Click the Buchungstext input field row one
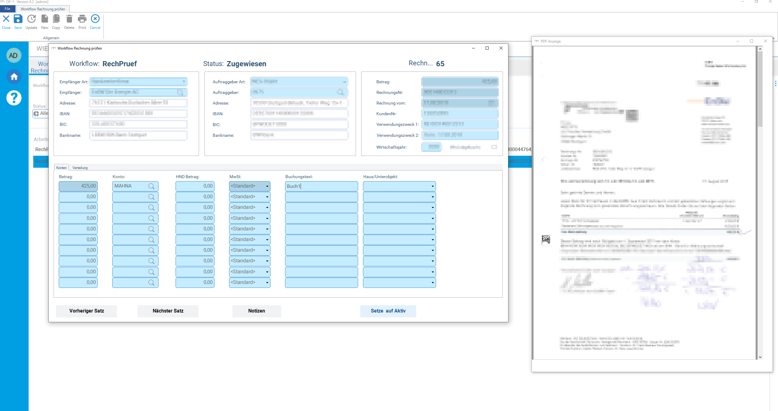This screenshot has width=778, height=411. coord(321,186)
